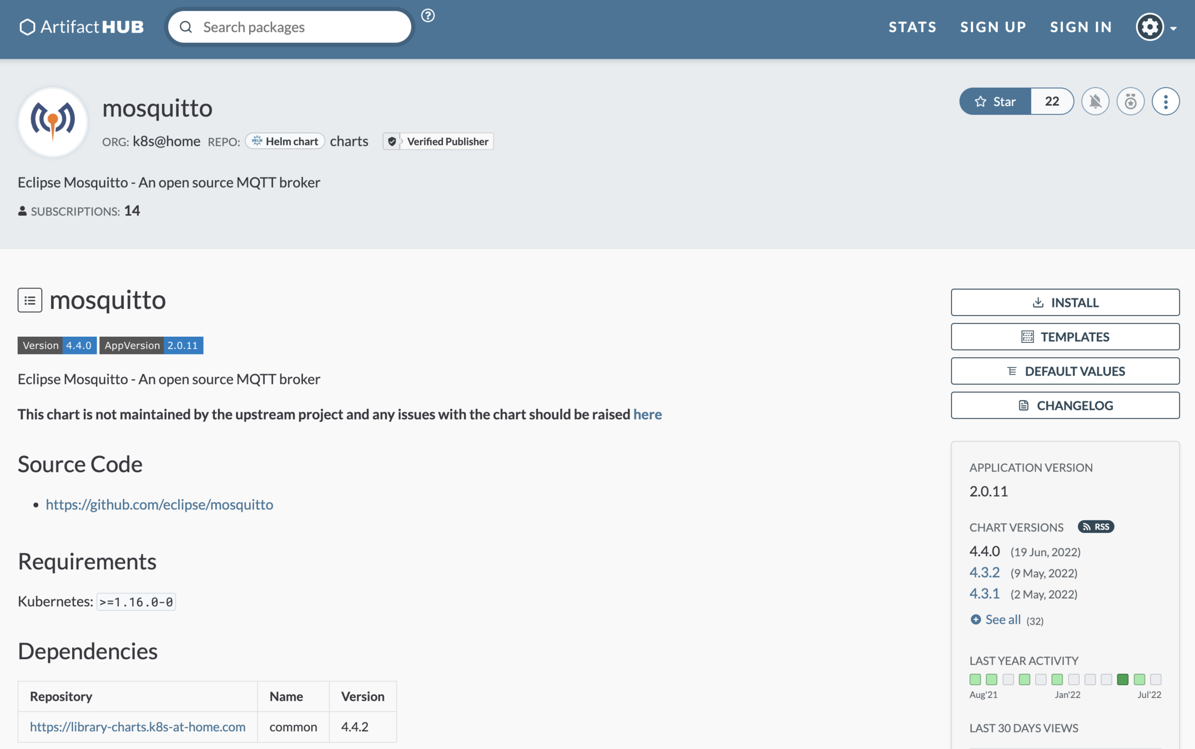Open the CHANGELOG
The width and height of the screenshot is (1195, 749).
1065,406
